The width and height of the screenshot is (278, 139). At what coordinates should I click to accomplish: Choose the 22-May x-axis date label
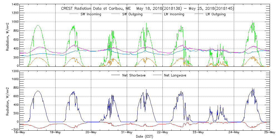pyautogui.click(x=163, y=132)
